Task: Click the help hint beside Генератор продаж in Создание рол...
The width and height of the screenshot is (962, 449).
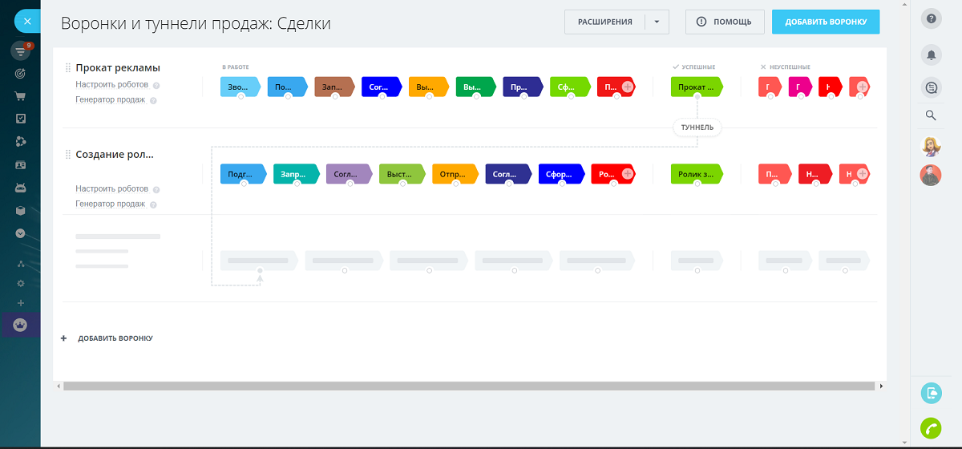Action: [x=153, y=204]
